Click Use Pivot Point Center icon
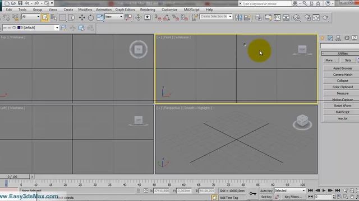 pyautogui.click(x=128, y=17)
